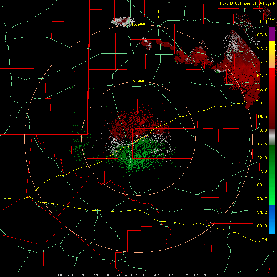
Task: Pick the black TH segment of color bar
Action: 272,240
